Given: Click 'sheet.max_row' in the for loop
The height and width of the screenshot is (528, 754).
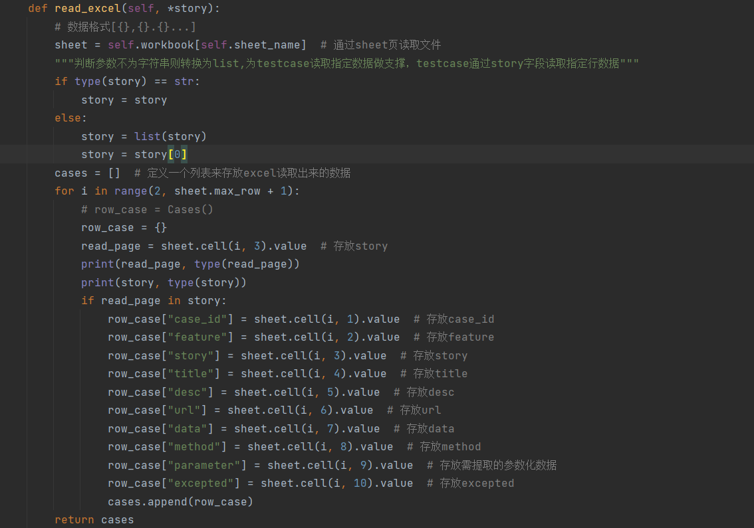Looking at the screenshot, I should [217, 191].
